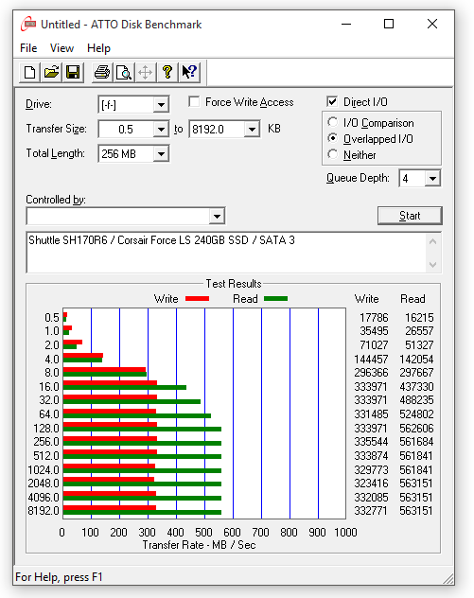Image resolution: width=474 pixels, height=598 pixels.
Task: Open the View menu
Action: click(x=61, y=48)
